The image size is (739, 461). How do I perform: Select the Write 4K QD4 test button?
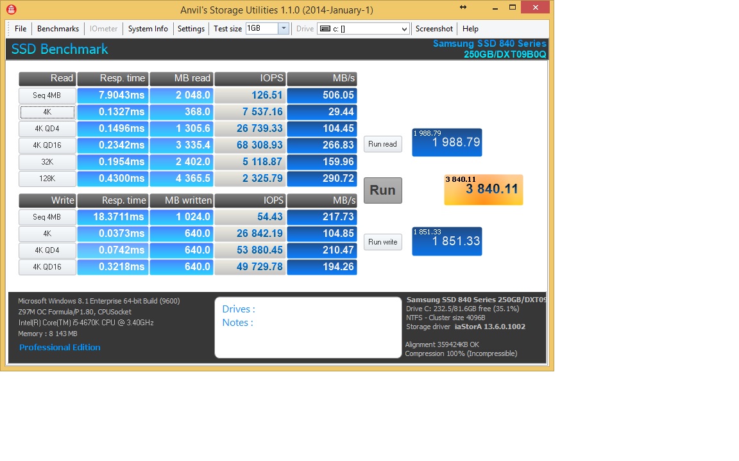point(47,250)
